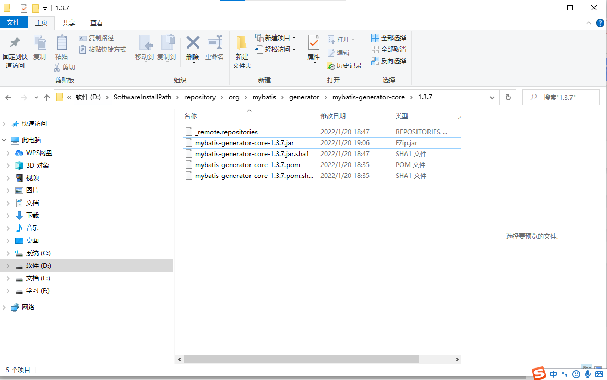Open New Item (新建项目) dropdown
The height and width of the screenshot is (380, 607).
(x=276, y=38)
